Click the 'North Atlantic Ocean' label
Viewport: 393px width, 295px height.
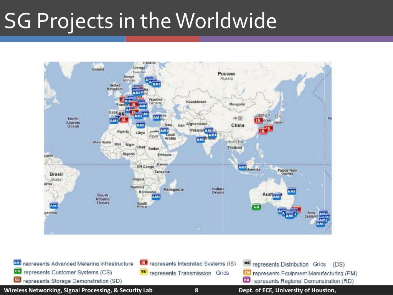click(x=73, y=122)
